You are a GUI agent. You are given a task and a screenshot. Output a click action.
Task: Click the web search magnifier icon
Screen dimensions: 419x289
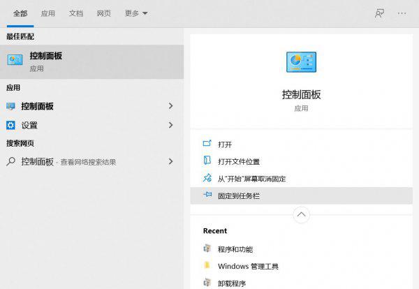pos(10,161)
